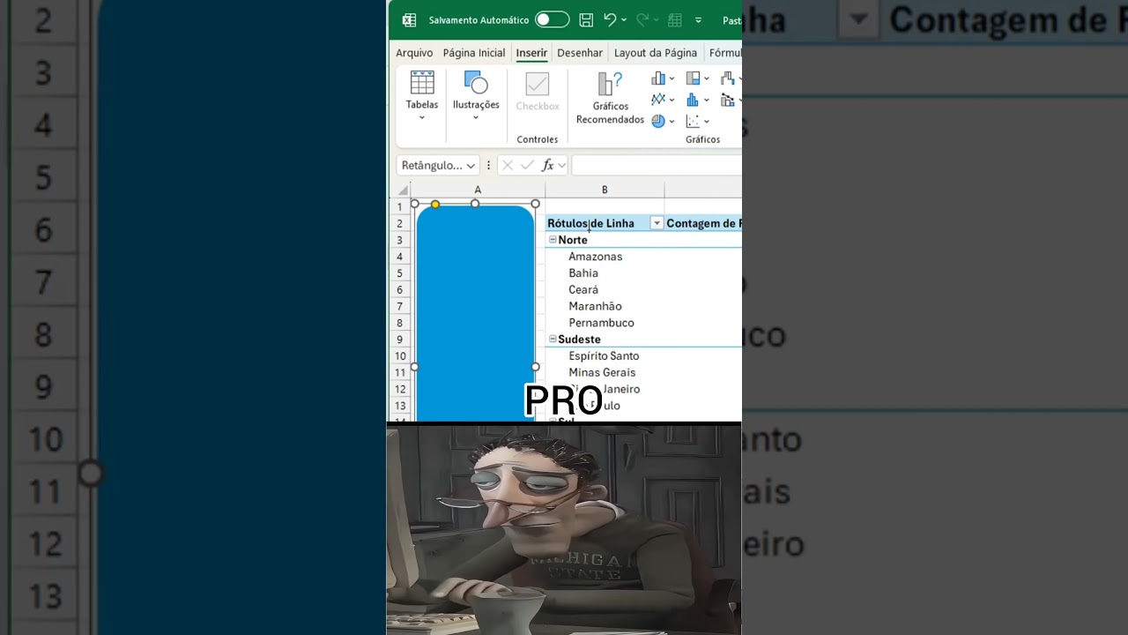Image resolution: width=1128 pixels, height=635 pixels.
Task: Select the Maranhão cell
Action: (605, 306)
